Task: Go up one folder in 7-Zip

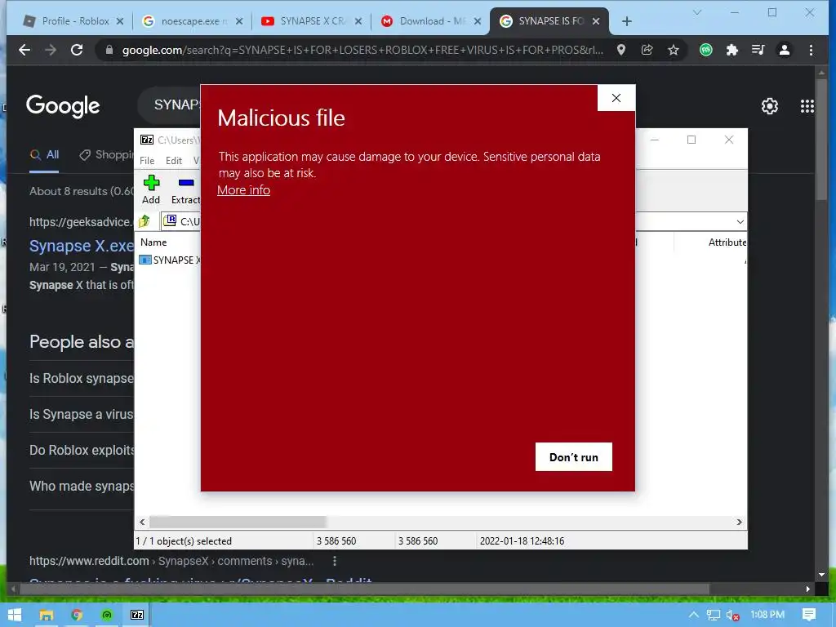Action: (145, 221)
